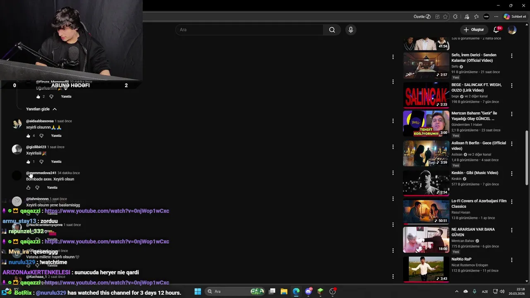Open YouTube notifications bell
This screenshot has height=298, width=530.
(496, 30)
